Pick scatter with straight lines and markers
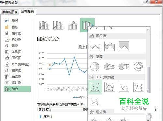The width and height of the screenshot is (163, 121). 138,87
